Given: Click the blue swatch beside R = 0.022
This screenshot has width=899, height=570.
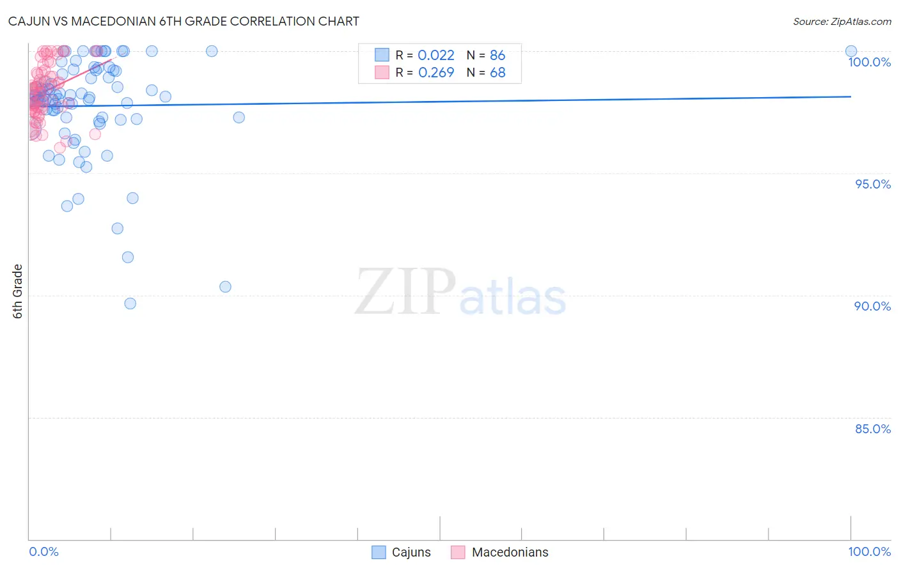Looking at the screenshot, I should tap(382, 55).
